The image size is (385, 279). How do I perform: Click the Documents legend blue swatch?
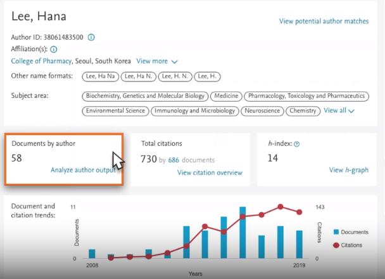[336, 232]
